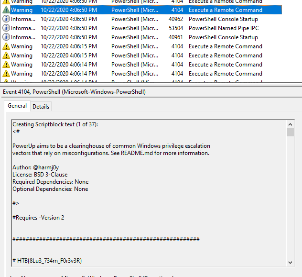302x277 pixels.
Task: Click 'License: BSD 3-Clause' line
Action: (x=40, y=175)
